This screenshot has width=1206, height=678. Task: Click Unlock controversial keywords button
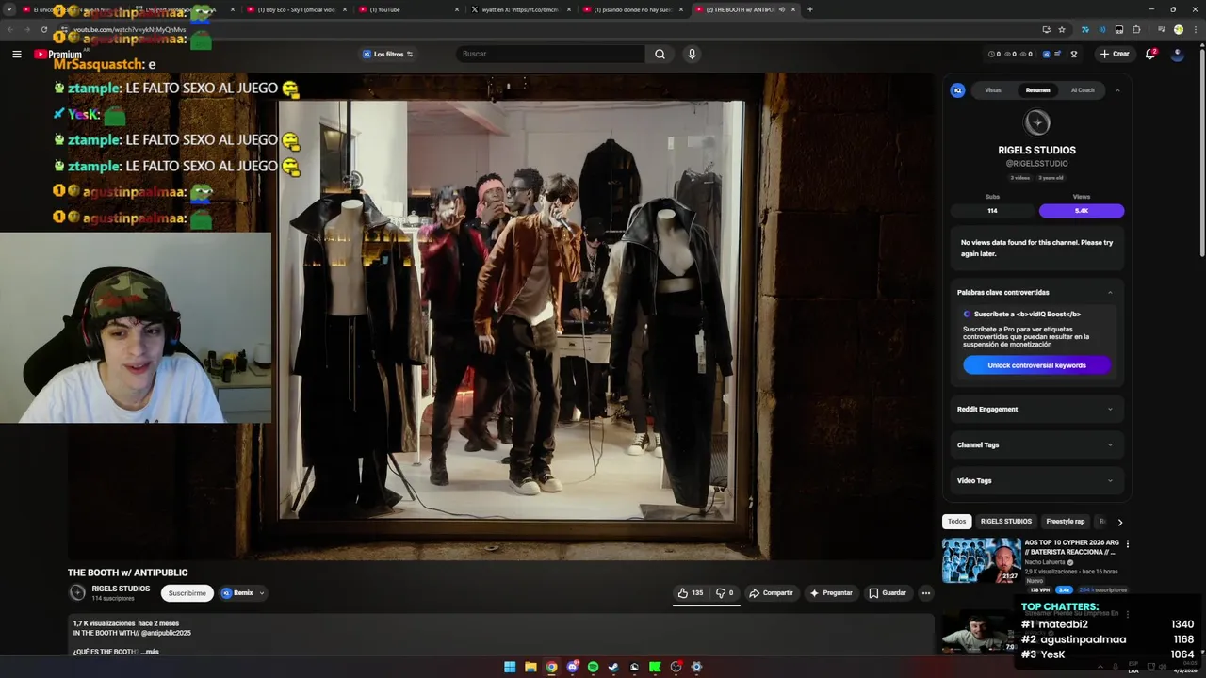click(1036, 365)
